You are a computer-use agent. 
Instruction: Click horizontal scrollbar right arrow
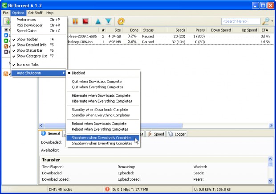[x=271, y=125]
